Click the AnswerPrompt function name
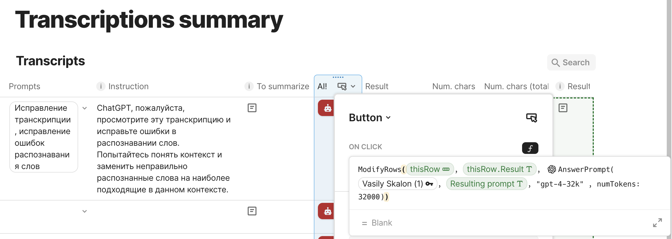Image resolution: width=672 pixels, height=239 pixels. coord(584,169)
